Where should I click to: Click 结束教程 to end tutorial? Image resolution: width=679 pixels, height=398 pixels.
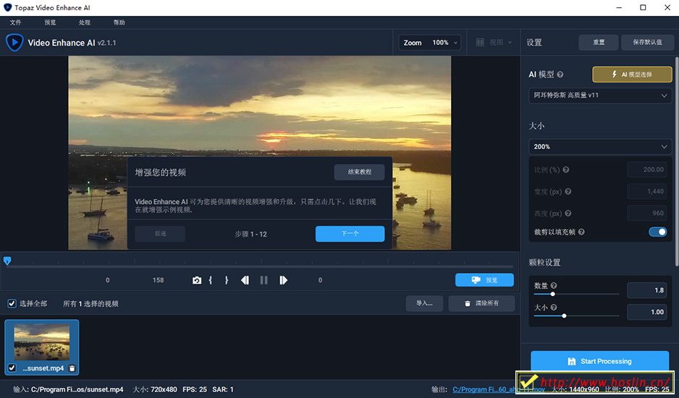pos(360,172)
